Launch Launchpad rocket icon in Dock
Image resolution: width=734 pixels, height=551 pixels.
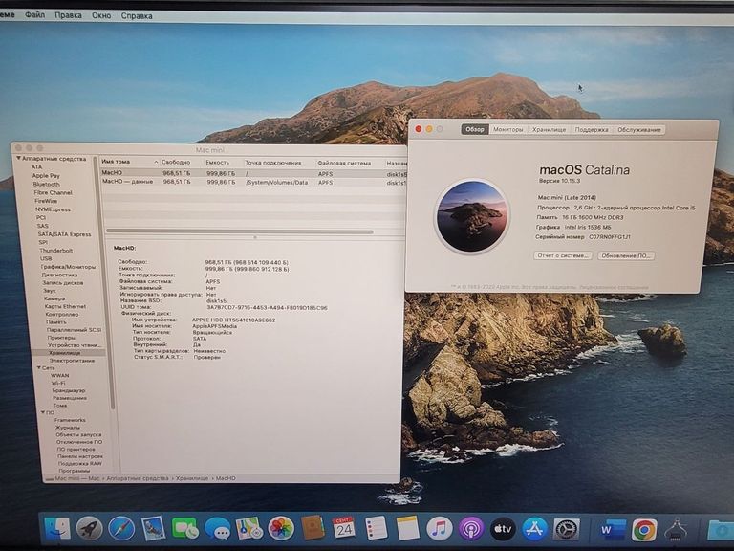tap(90, 529)
